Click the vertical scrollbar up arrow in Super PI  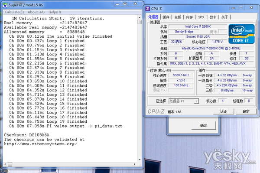140,17
